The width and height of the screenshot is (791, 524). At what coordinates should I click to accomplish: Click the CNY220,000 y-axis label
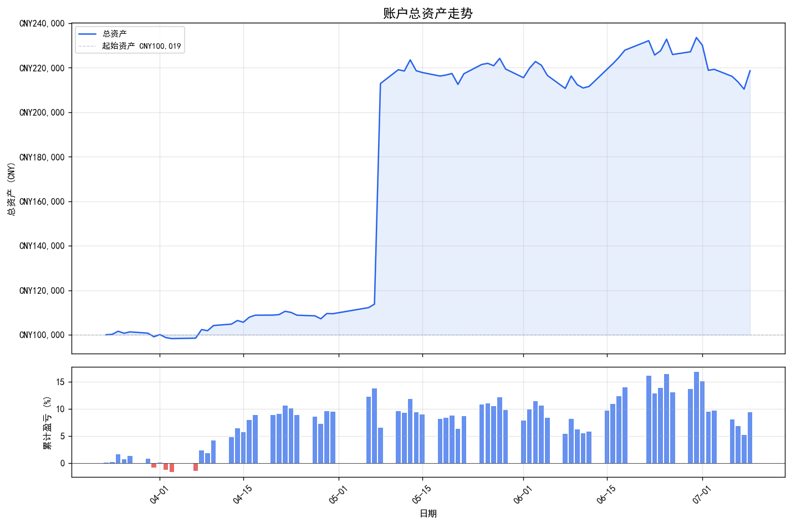42,68
